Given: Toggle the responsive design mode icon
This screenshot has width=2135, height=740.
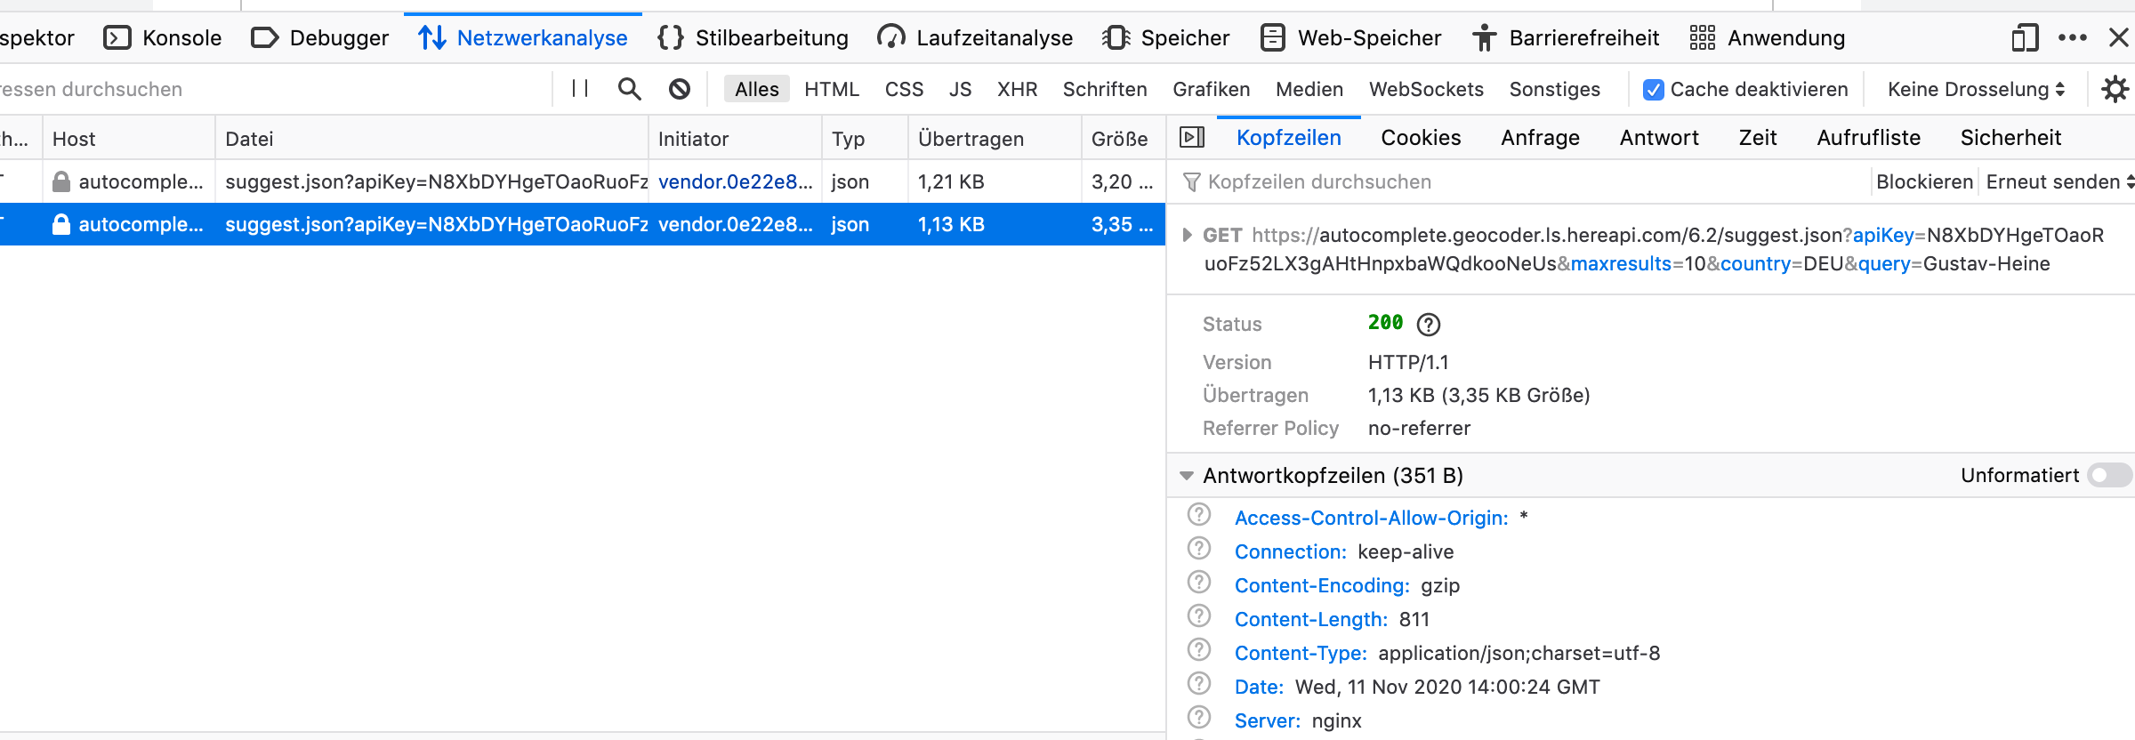Looking at the screenshot, I should point(2024,38).
